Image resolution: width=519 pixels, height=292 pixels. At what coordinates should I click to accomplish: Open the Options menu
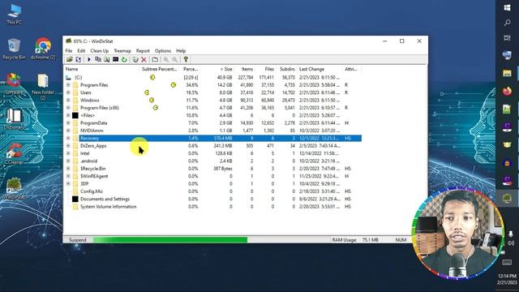(x=162, y=50)
